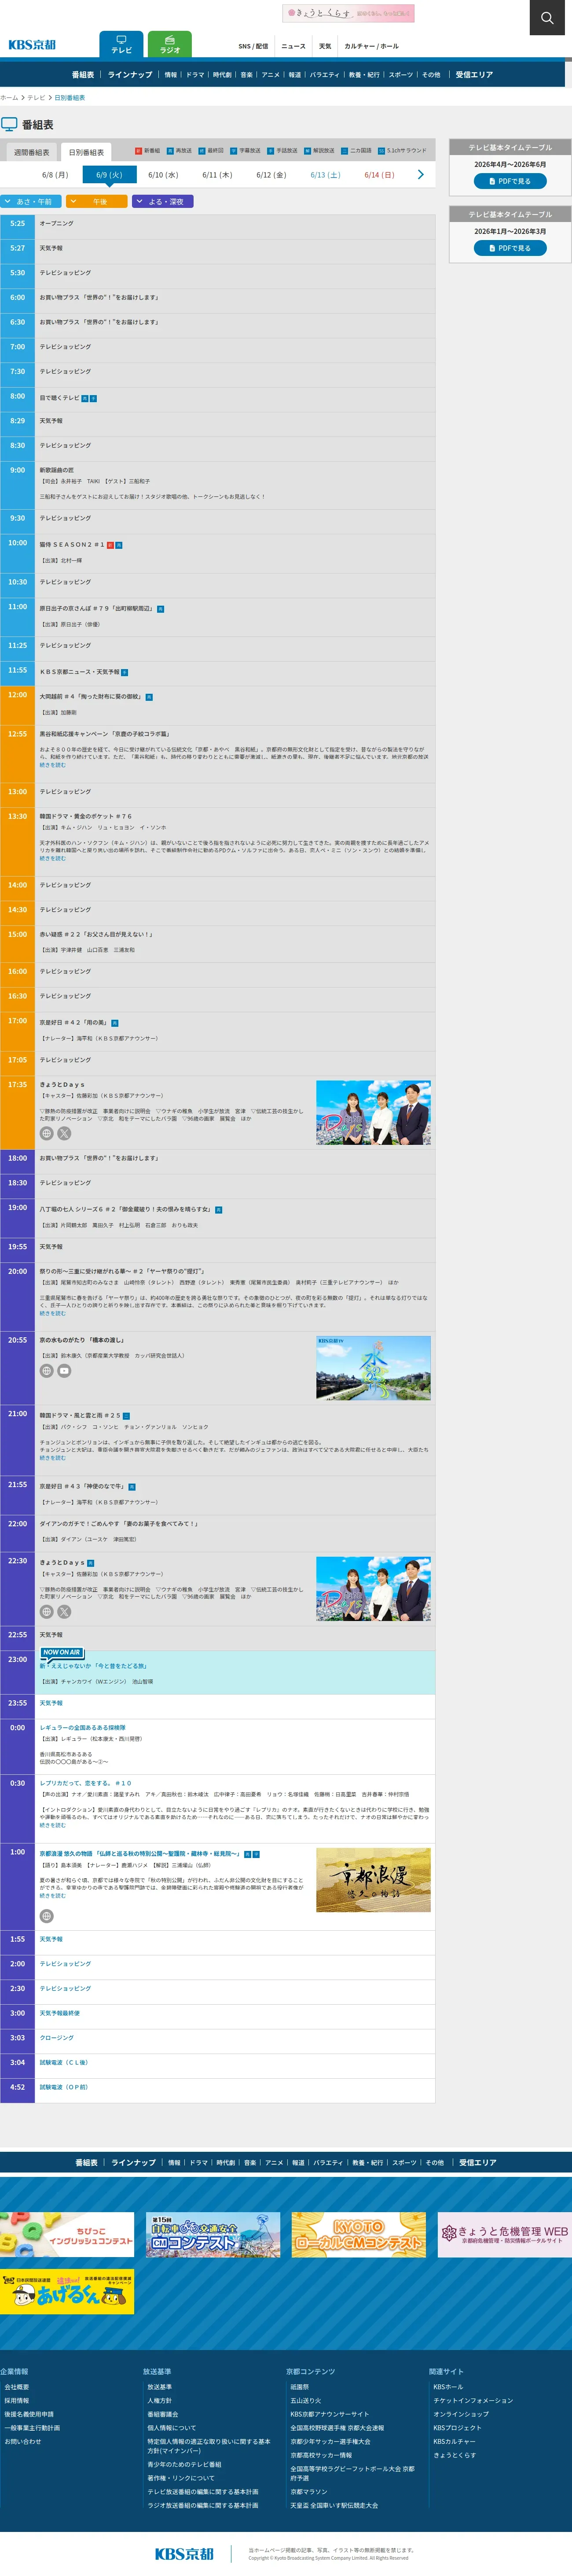572x2576 pixels.
Task: Select the 日別番組表 tab
Action: coord(86,152)
